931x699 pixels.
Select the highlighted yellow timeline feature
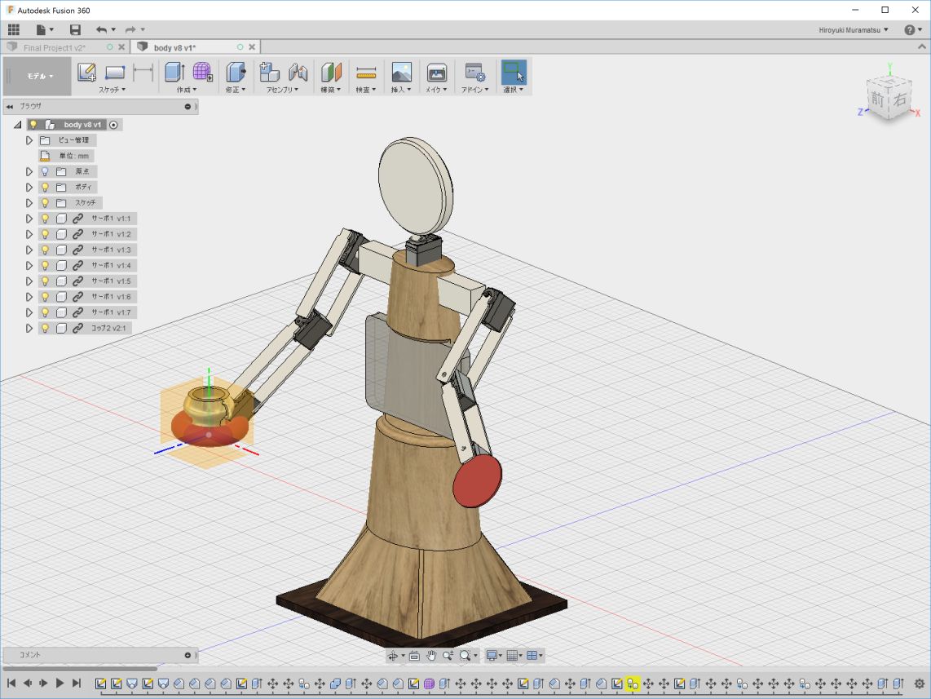coord(633,684)
